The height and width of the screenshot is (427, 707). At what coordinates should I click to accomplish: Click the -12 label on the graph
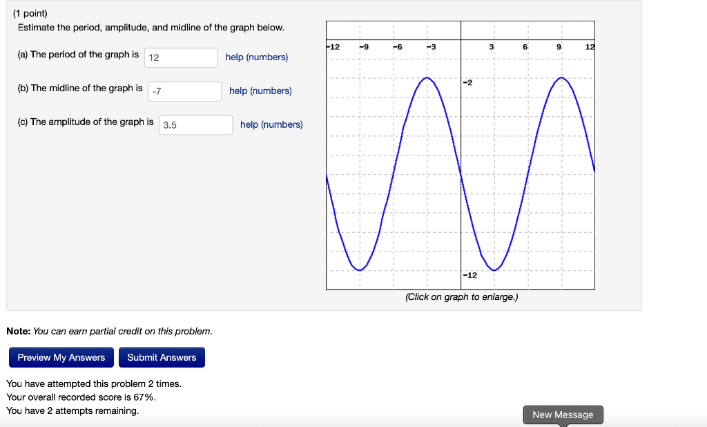click(x=471, y=275)
